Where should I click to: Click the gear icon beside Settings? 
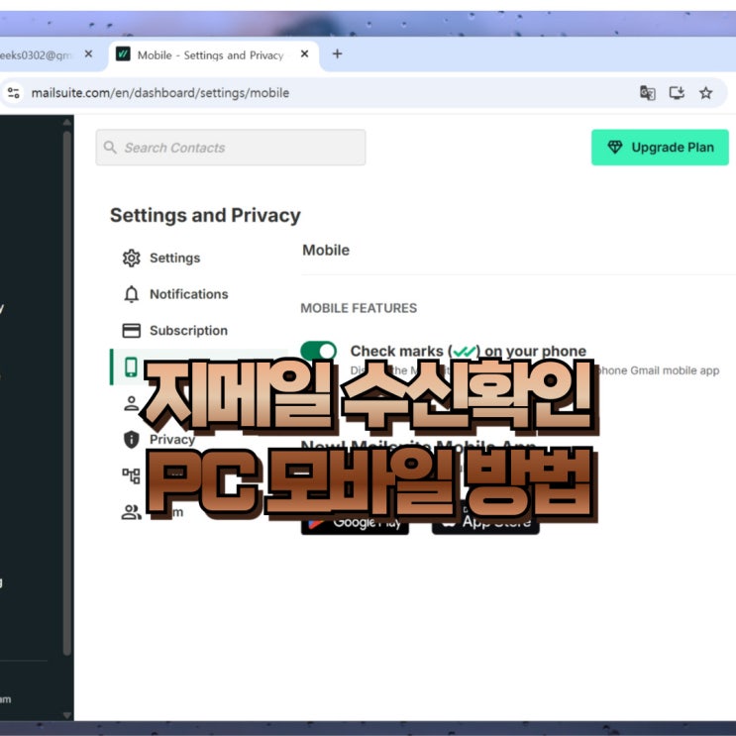click(x=132, y=258)
